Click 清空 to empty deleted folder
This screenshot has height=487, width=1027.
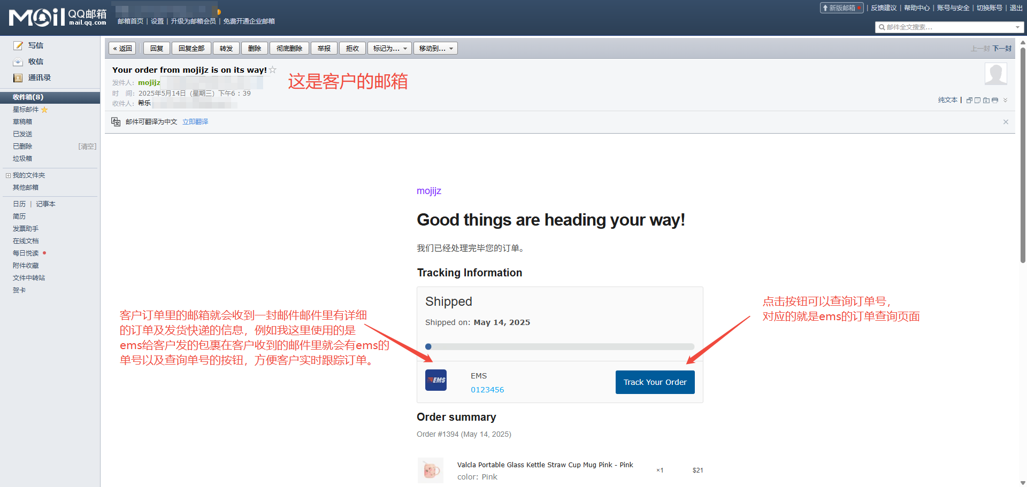[x=88, y=146]
